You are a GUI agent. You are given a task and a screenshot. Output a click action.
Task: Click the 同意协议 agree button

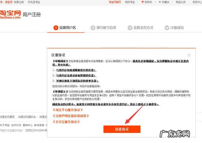[x=122, y=129]
